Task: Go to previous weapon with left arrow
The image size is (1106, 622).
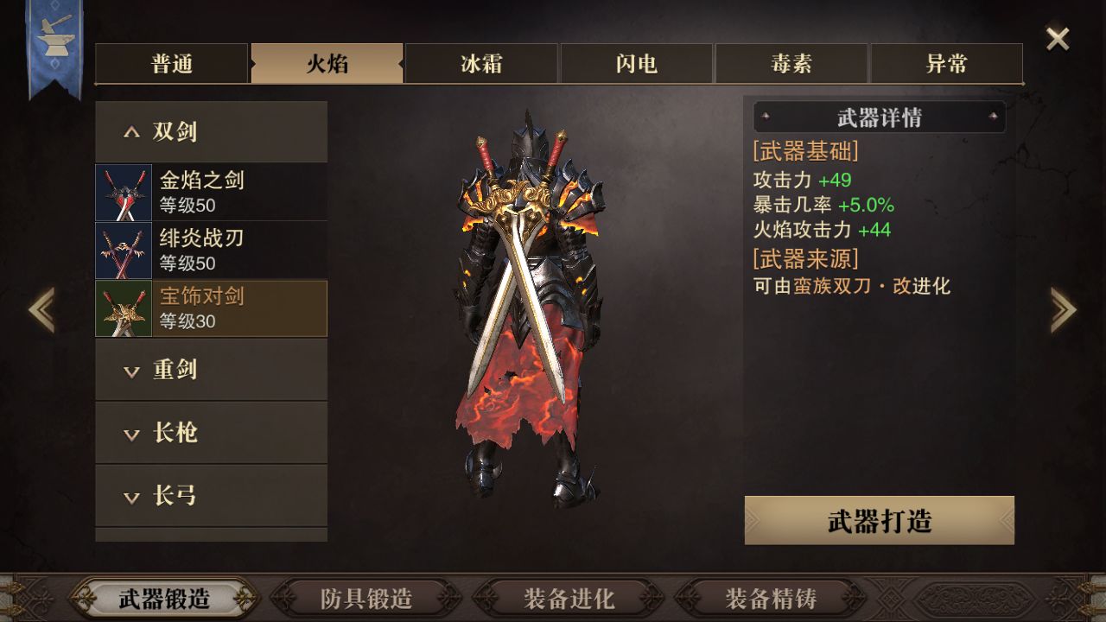Action: click(42, 309)
